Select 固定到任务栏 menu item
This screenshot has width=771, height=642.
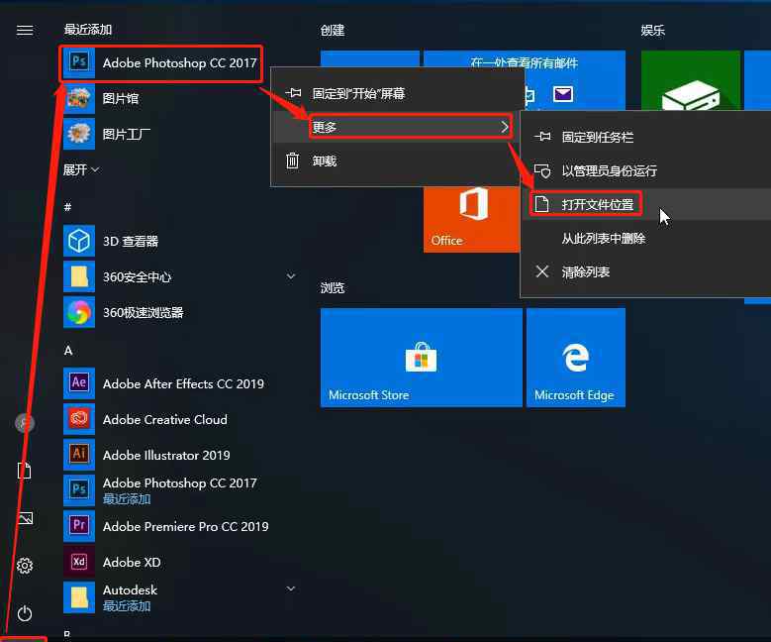point(597,137)
